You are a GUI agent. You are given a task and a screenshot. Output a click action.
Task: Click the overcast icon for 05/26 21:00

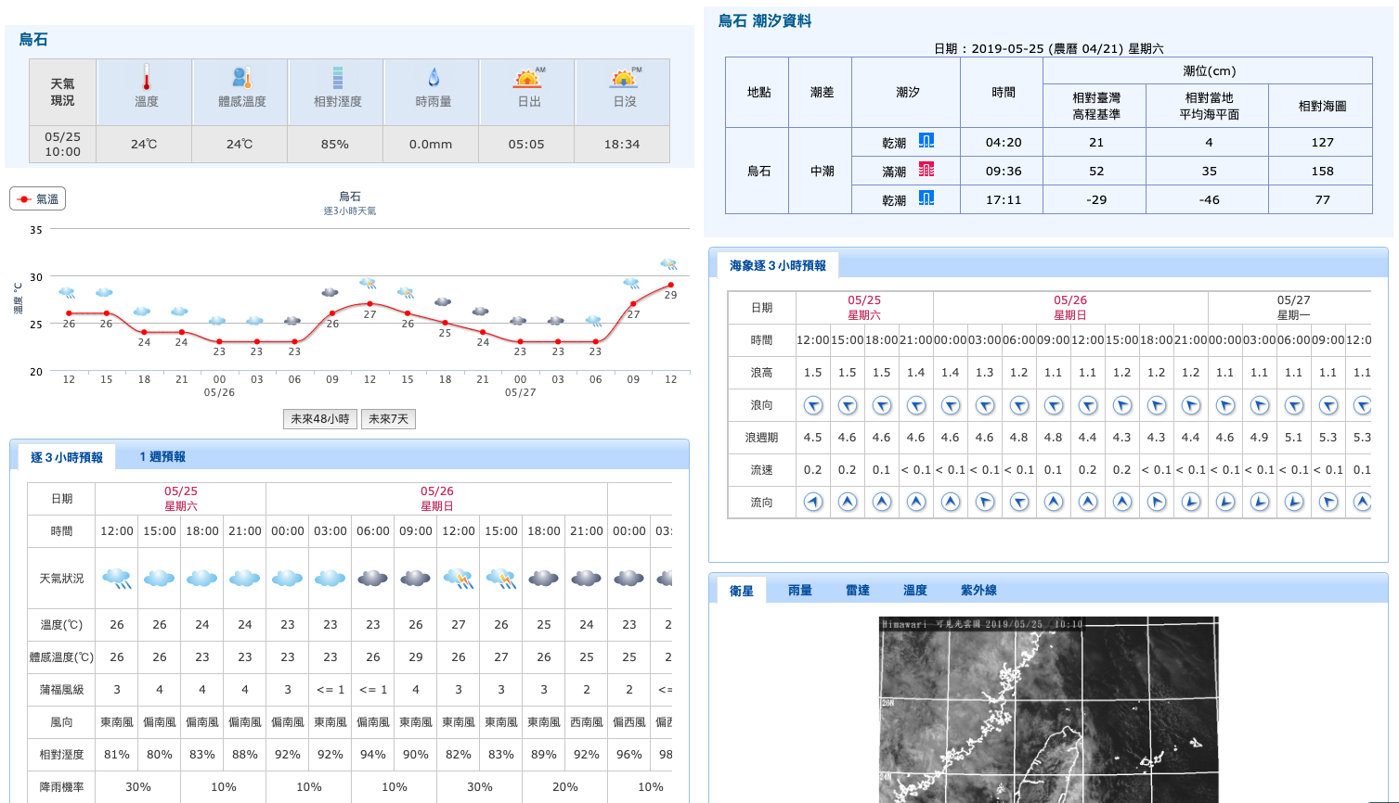[x=587, y=579]
